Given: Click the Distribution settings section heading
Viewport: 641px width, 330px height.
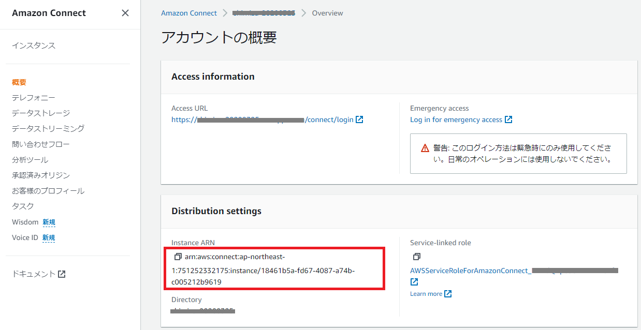Looking at the screenshot, I should pyautogui.click(x=216, y=211).
